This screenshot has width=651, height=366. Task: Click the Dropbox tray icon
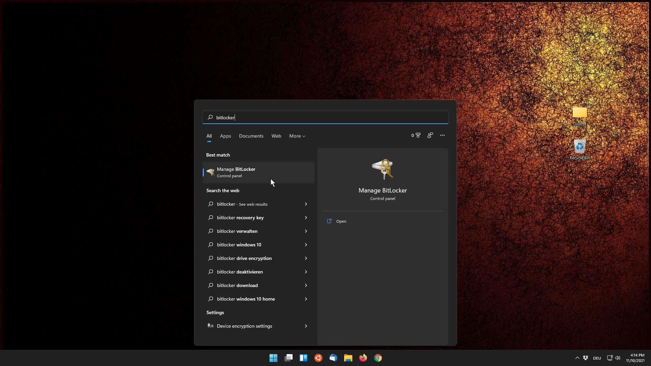[x=586, y=358]
